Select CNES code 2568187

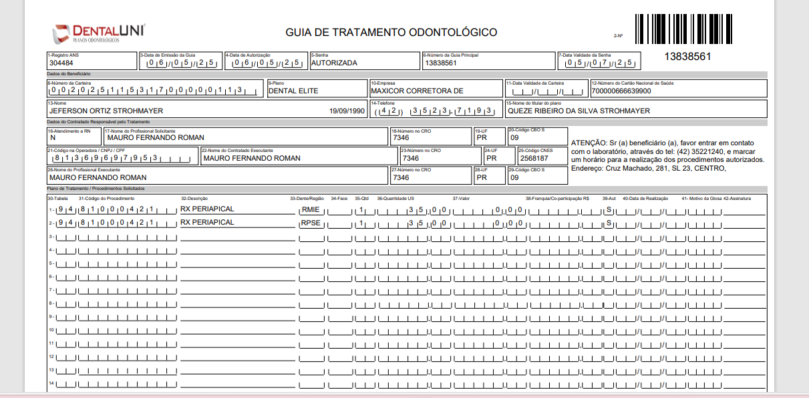pyautogui.click(x=533, y=159)
